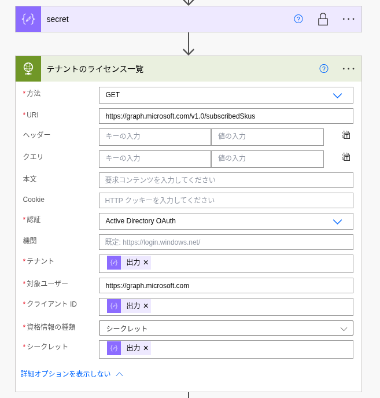Remove 出力 token from テナント field
This screenshot has height=398, width=380.
pos(146,263)
